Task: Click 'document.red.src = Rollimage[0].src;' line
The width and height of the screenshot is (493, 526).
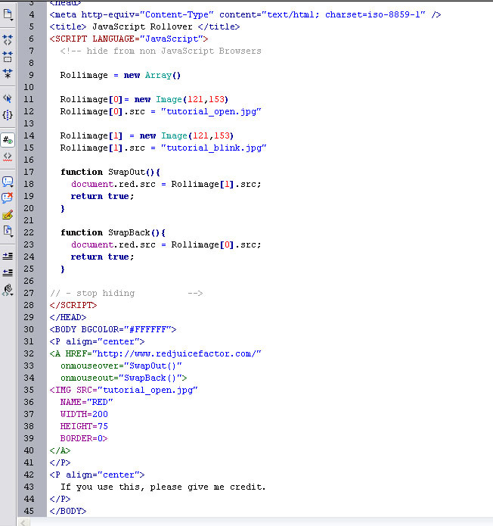Action: click(x=166, y=245)
